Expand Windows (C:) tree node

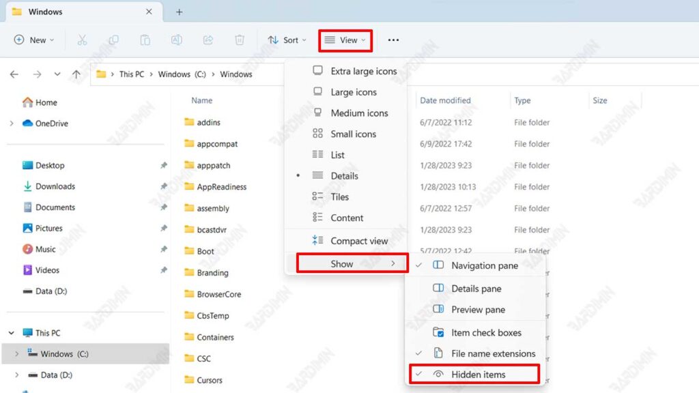coord(17,354)
